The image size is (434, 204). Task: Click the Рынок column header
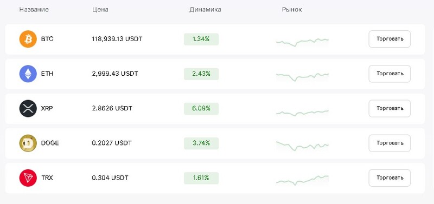(292, 10)
